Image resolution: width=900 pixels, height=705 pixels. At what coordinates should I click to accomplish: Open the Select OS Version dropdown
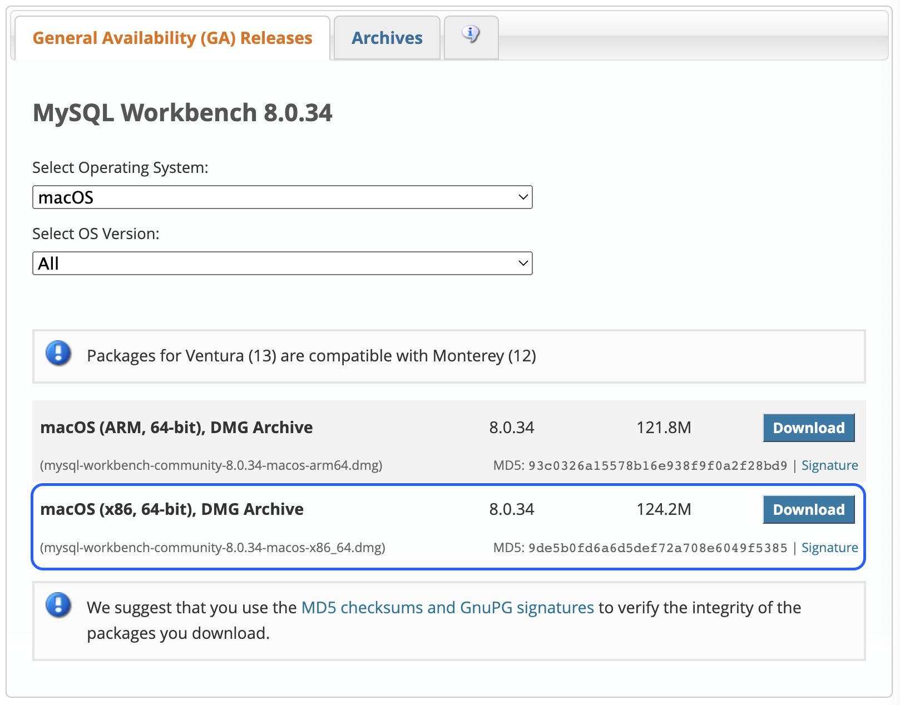(282, 262)
